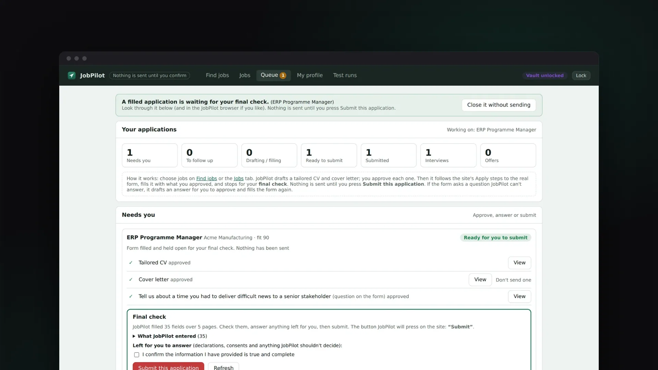Screen dimensions: 658x370
Task: Open the Ready to submit card
Action: coord(329,155)
